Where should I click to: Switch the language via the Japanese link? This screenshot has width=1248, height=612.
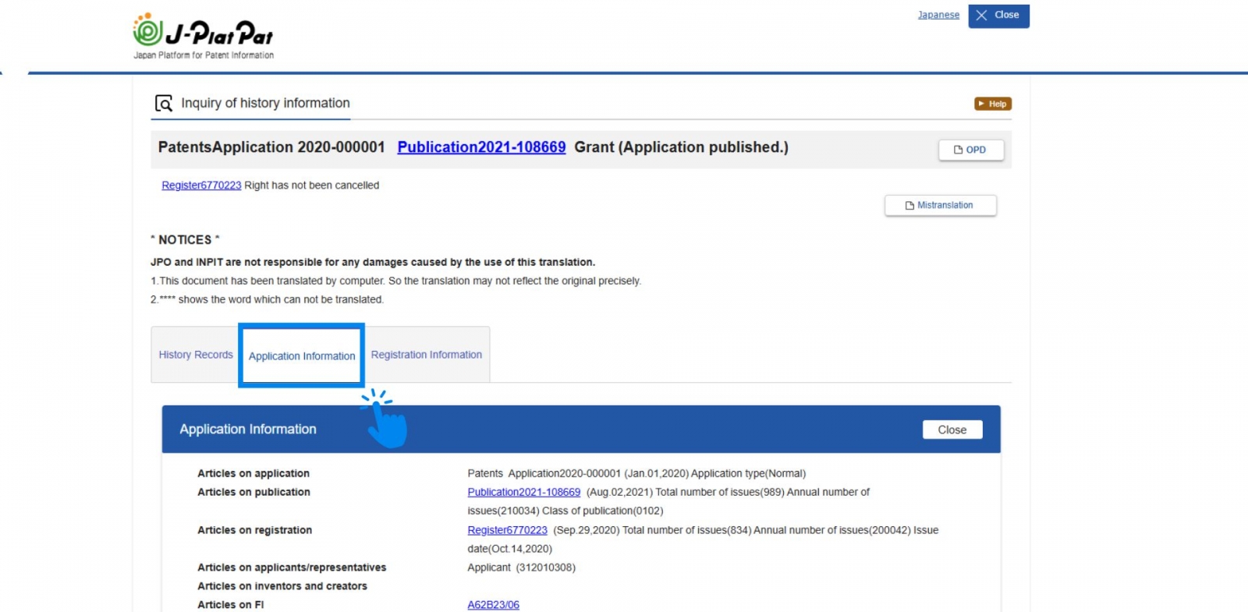click(x=938, y=15)
